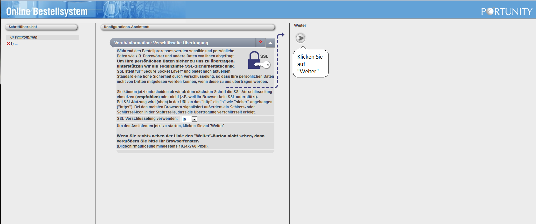Click the 'Um den Assistenten jetzt zu starten' text

pos(170,126)
